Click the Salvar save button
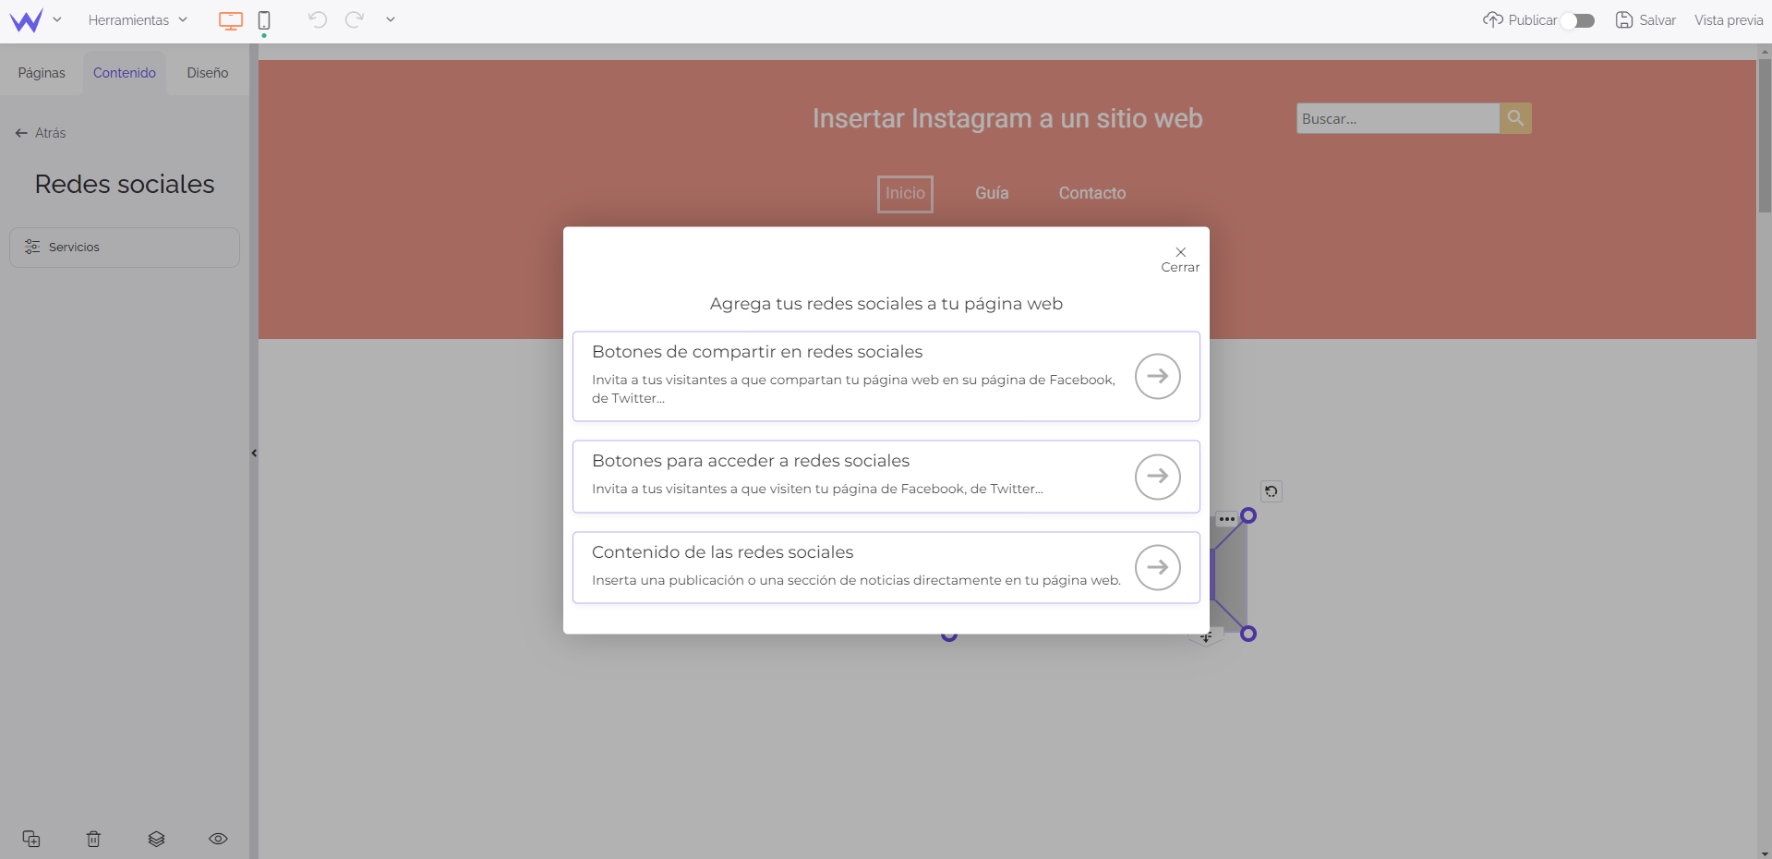 (x=1645, y=19)
